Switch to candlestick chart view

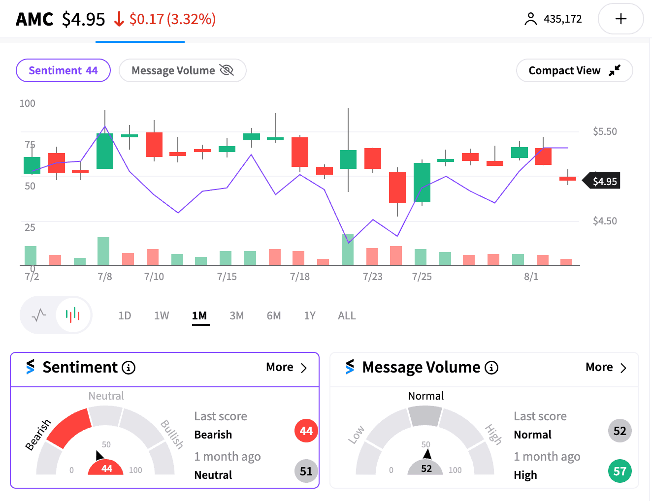point(73,315)
